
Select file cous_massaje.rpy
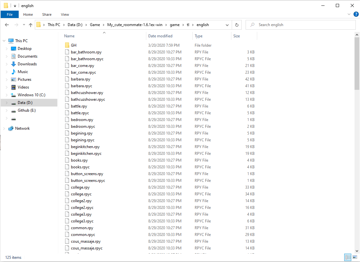tap(86, 241)
